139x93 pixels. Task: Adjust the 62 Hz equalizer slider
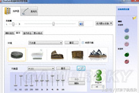[x=21, y=76]
